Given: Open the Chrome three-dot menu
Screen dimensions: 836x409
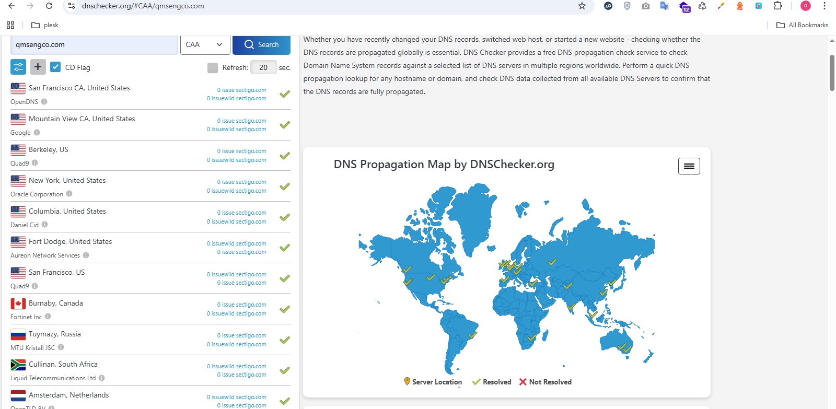Looking at the screenshot, I should pyautogui.click(x=825, y=6).
